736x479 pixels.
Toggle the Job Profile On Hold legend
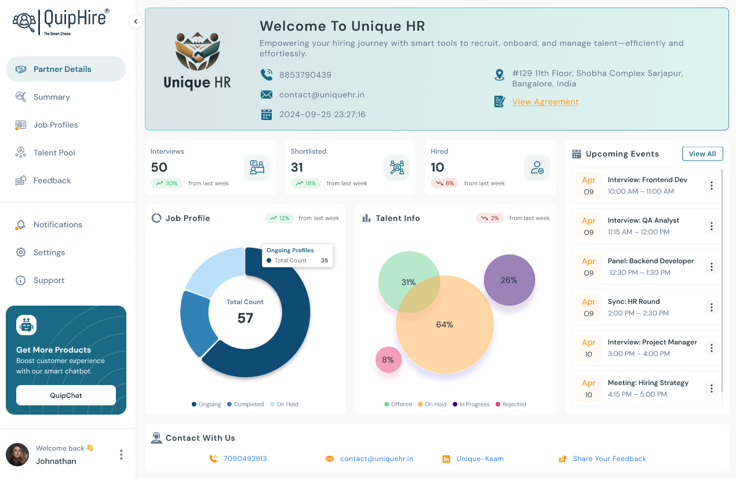coord(284,404)
